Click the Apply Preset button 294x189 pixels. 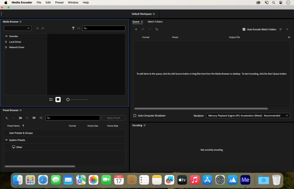[113, 118]
